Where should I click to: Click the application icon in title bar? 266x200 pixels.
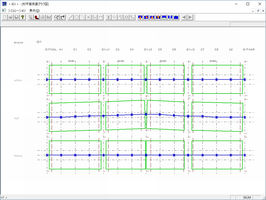point(4,4)
